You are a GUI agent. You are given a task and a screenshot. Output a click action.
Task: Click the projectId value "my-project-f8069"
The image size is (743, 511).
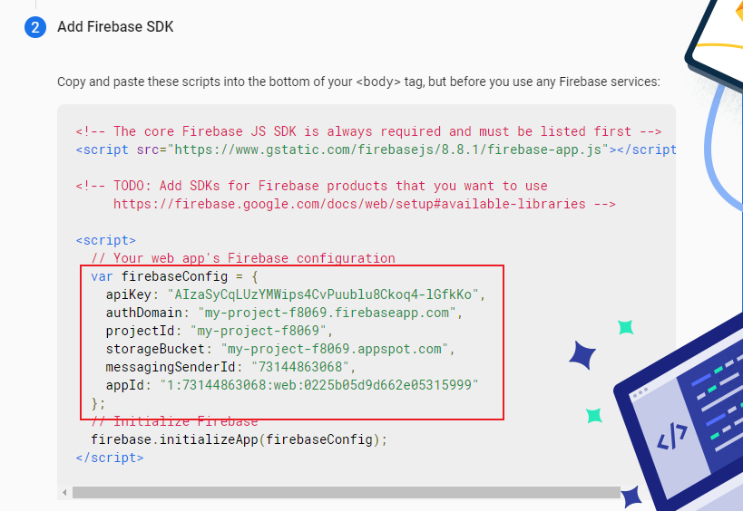pyautogui.click(x=259, y=331)
